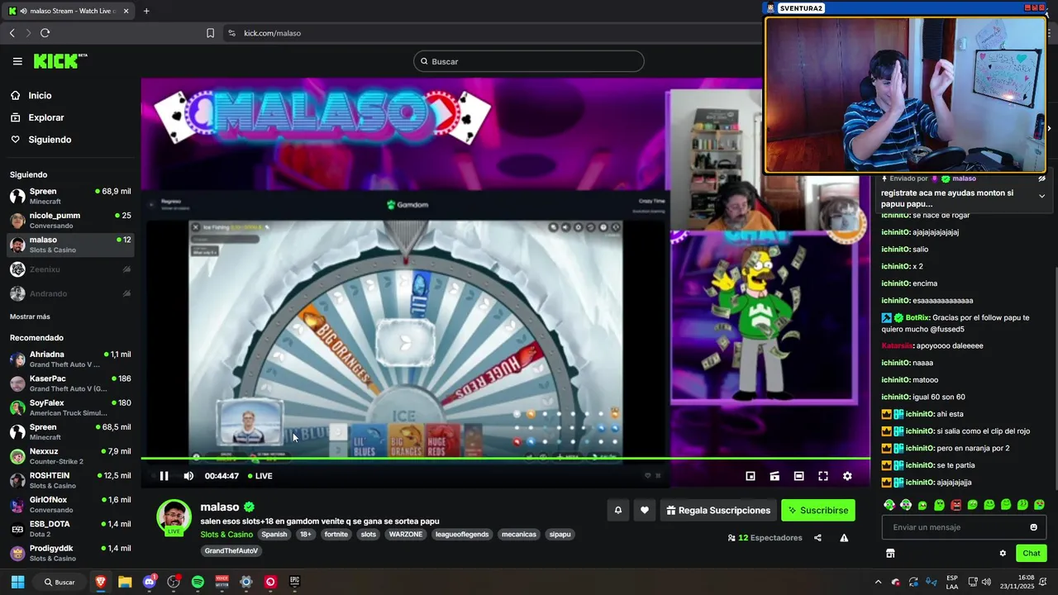Open Siguiendo in the sidebar
Image resolution: width=1058 pixels, height=595 pixels.
(x=50, y=140)
